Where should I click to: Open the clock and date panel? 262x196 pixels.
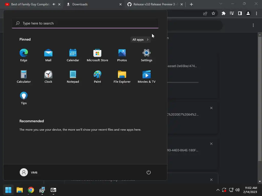point(250,190)
